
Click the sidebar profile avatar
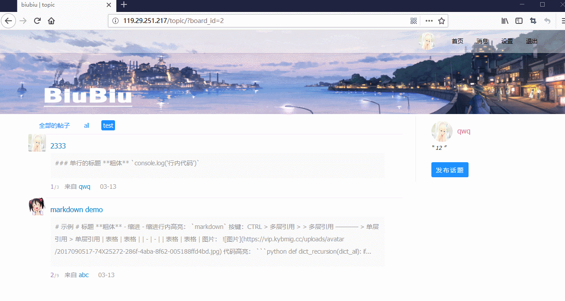(x=442, y=132)
